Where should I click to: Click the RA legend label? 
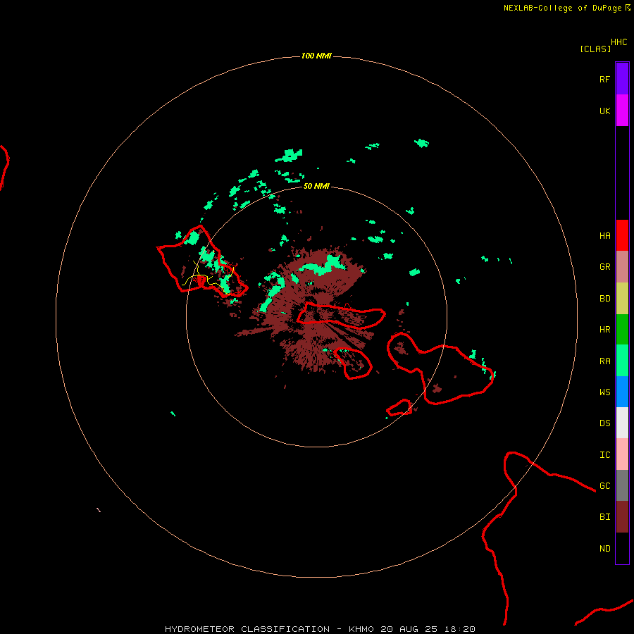pos(604,361)
